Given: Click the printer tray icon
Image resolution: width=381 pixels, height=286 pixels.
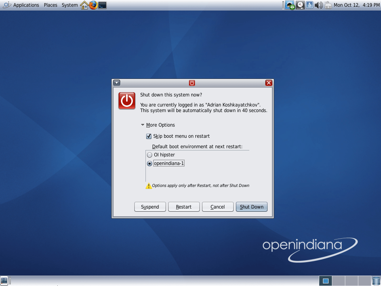Looking at the screenshot, I should coord(328,5).
